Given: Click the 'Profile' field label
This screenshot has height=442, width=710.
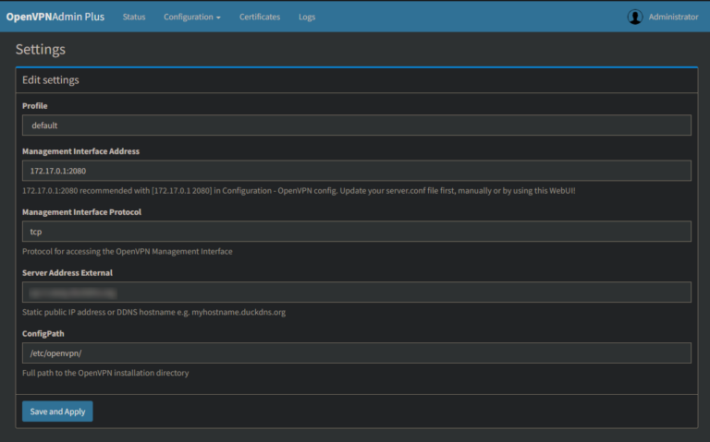Looking at the screenshot, I should point(34,106).
